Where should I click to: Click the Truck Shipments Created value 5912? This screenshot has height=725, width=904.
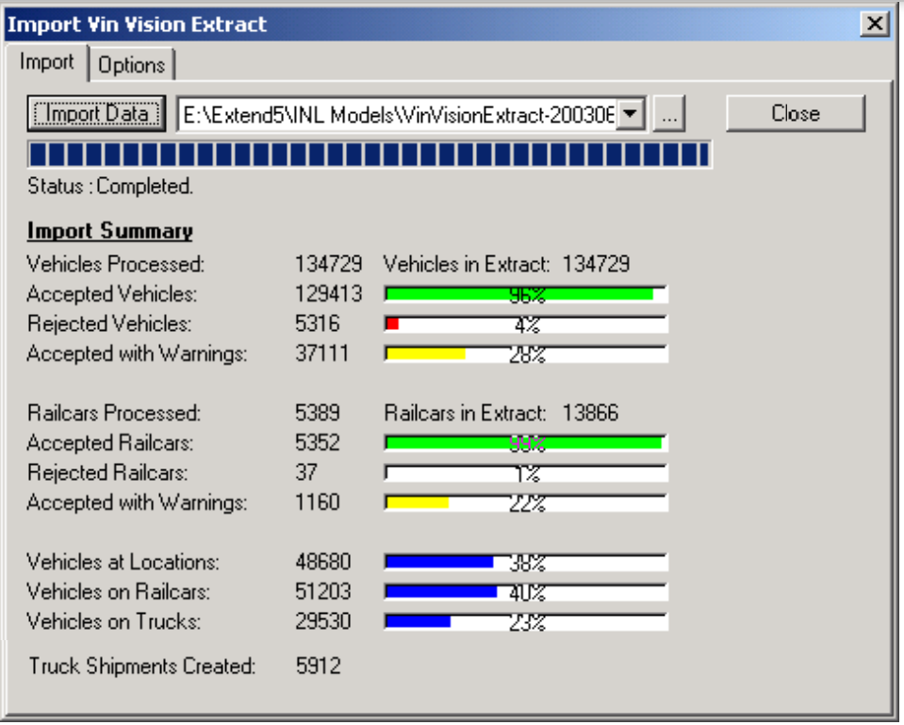pyautogui.click(x=318, y=667)
